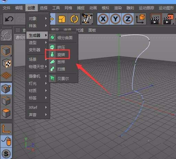Click Render View clapperboard icon
Screen dimensions: 176x159
[156, 19]
